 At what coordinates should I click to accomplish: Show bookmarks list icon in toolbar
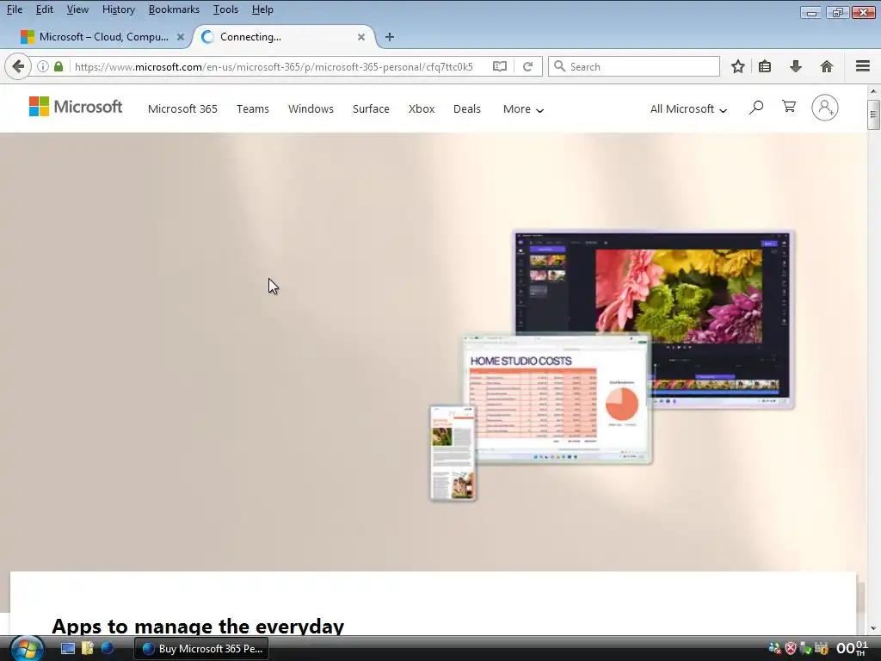765,66
